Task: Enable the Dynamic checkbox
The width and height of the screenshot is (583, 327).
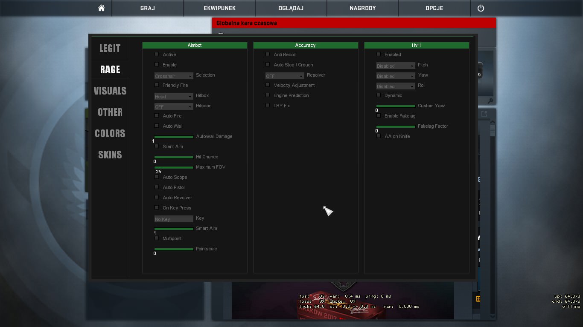Action: click(x=379, y=95)
